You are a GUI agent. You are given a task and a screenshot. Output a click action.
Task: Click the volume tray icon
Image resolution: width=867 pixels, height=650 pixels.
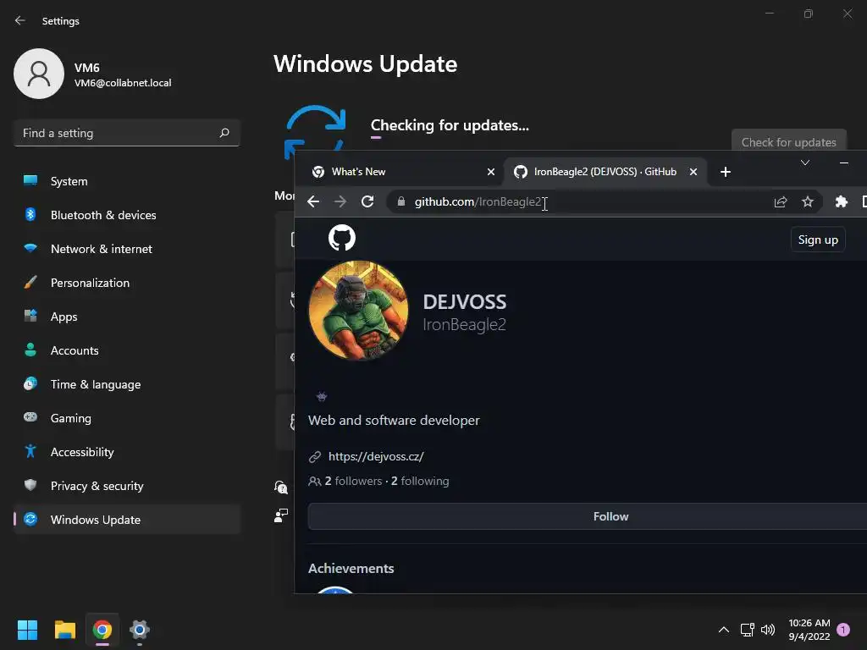[x=768, y=629]
